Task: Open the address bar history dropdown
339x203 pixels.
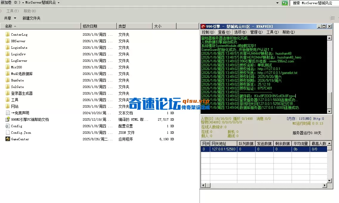Action: (277, 3)
